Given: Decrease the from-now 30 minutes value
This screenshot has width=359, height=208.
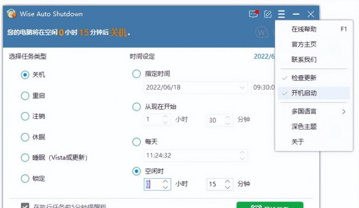Looking at the screenshot, I should 228,123.
